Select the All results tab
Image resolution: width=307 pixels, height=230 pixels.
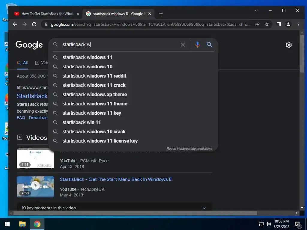tap(22, 63)
